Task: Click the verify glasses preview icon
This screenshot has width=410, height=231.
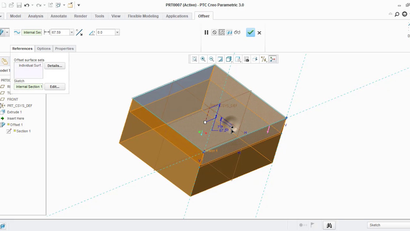Action: click(237, 32)
